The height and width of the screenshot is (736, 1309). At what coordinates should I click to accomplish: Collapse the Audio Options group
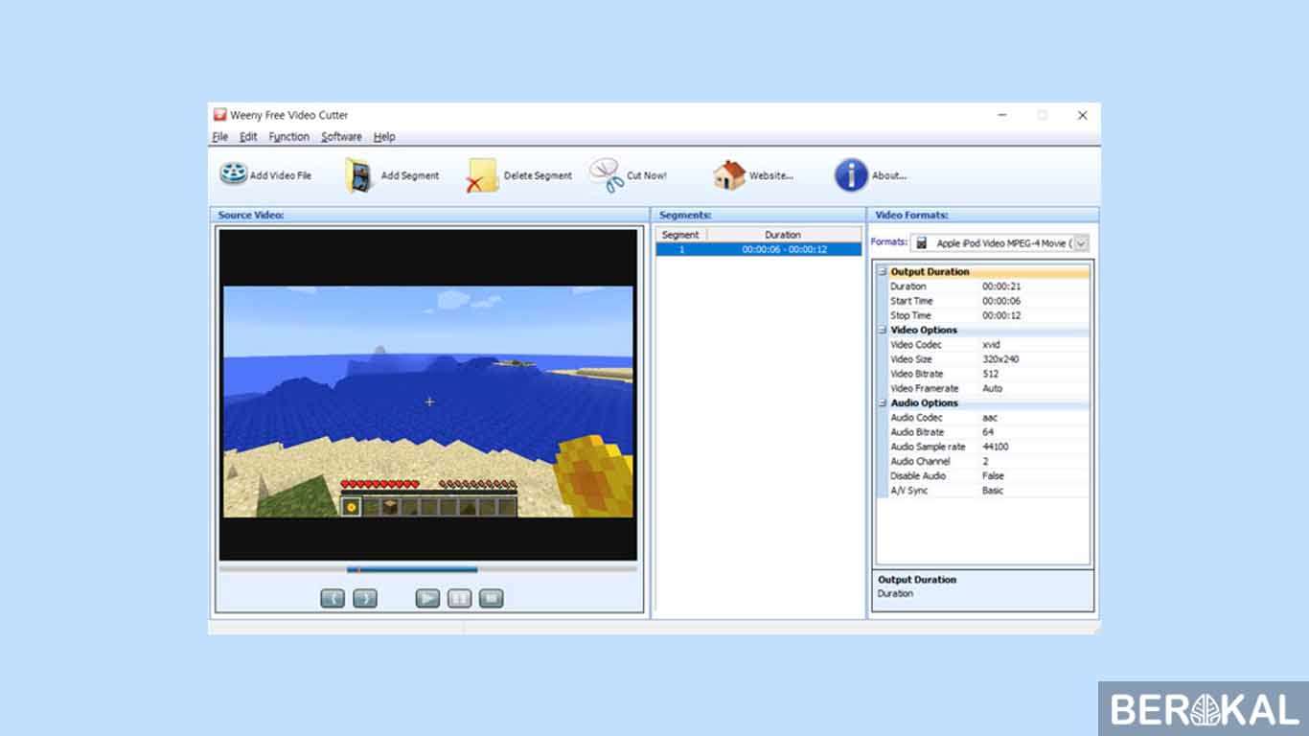click(x=883, y=403)
